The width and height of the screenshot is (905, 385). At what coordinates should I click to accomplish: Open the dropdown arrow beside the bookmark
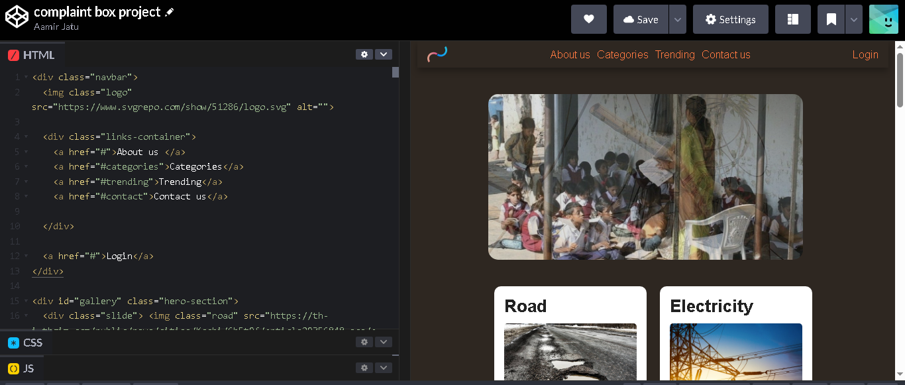[x=854, y=19]
